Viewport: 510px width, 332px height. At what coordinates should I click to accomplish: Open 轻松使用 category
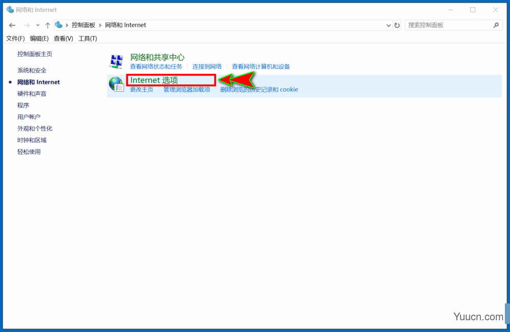tap(29, 152)
